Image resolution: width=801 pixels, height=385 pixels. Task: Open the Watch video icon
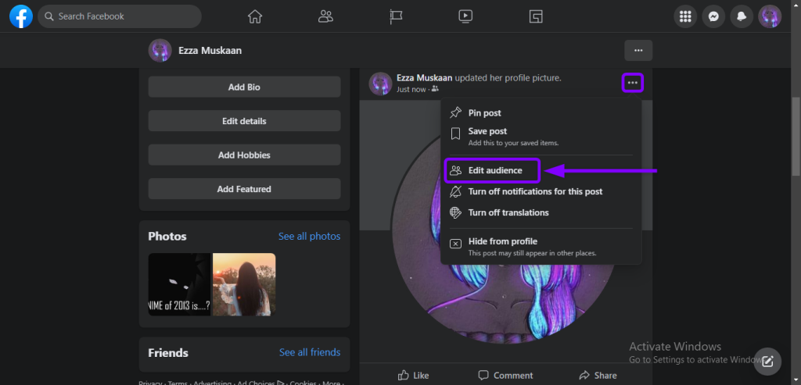(x=465, y=16)
